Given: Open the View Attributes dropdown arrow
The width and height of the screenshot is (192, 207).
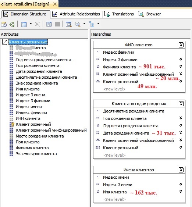Looking at the screenshot, I should pyautogui.click(x=31, y=24).
